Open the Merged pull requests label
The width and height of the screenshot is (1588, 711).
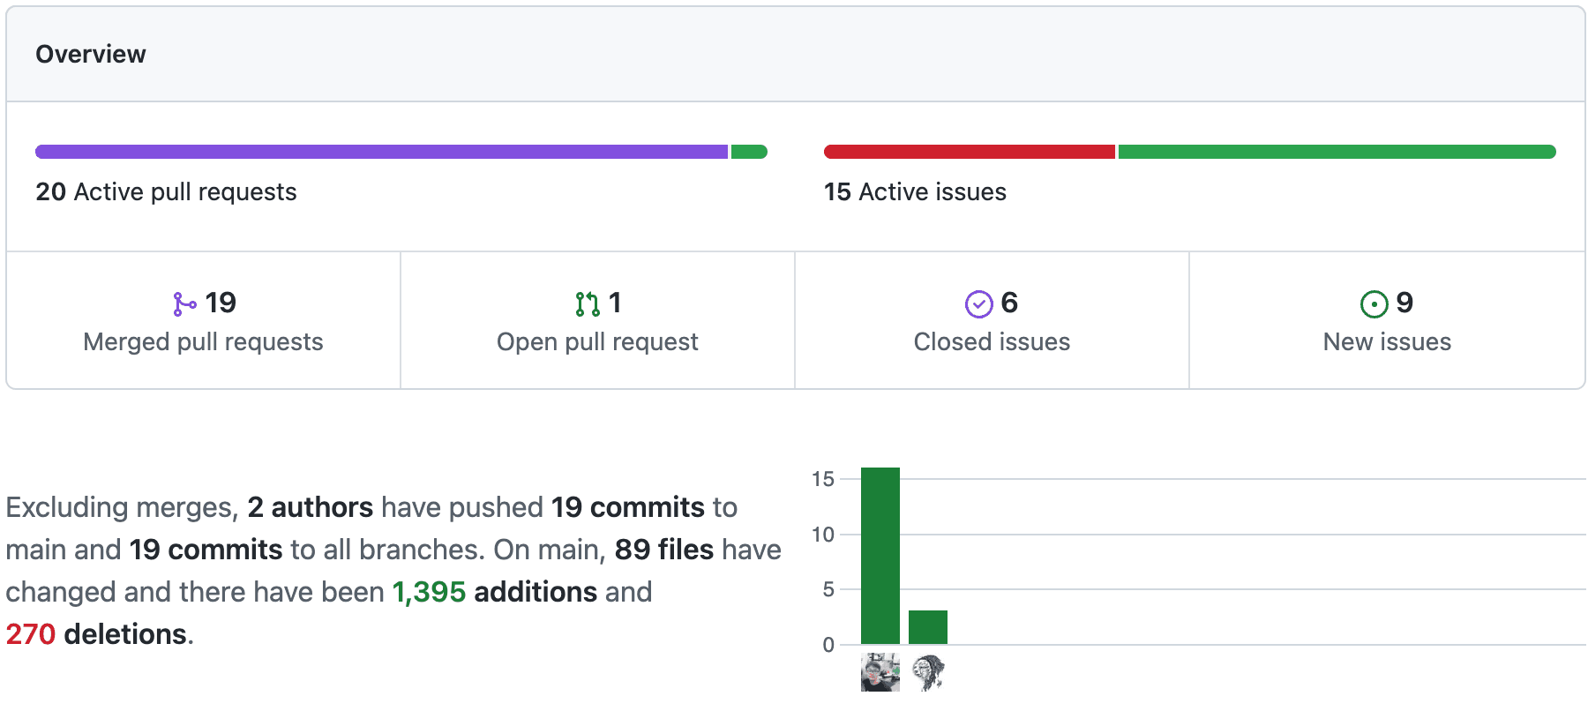pyautogui.click(x=203, y=342)
